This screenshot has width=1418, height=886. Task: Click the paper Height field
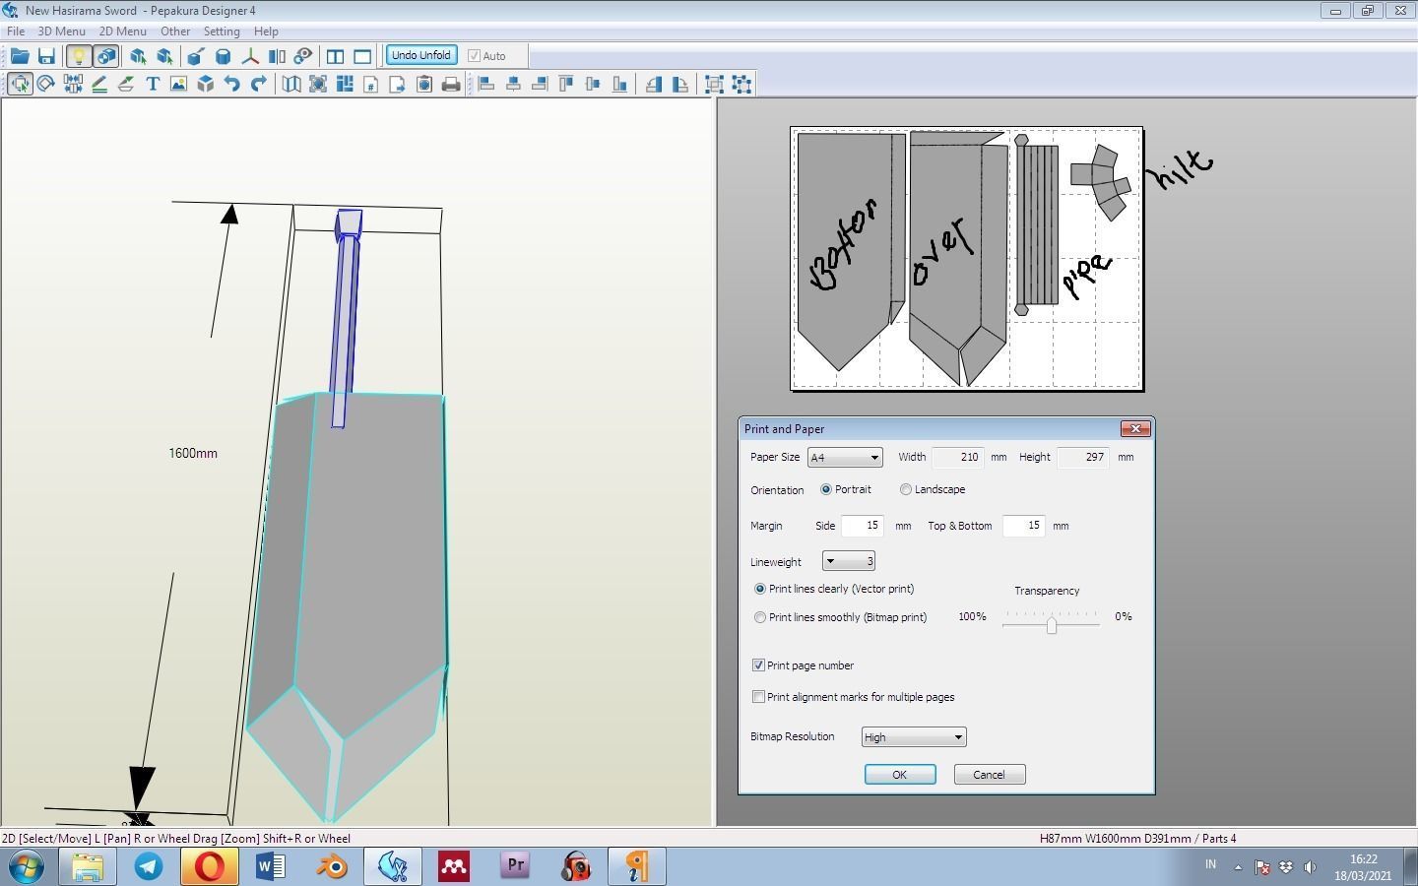point(1083,458)
